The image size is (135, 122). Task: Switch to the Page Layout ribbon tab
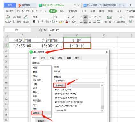click(x=73, y=11)
